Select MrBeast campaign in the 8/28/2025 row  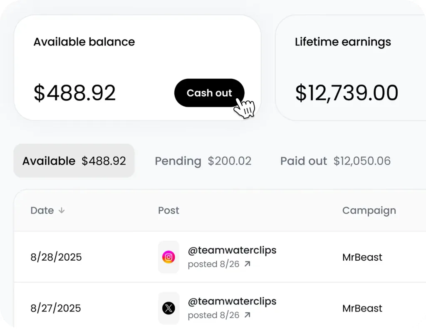pyautogui.click(x=362, y=257)
